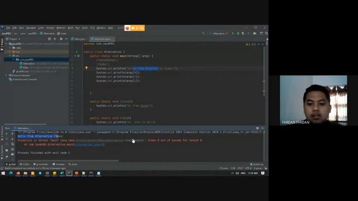Open the Help menu
The height and width of the screenshot is (201, 358).
[x=110, y=28]
